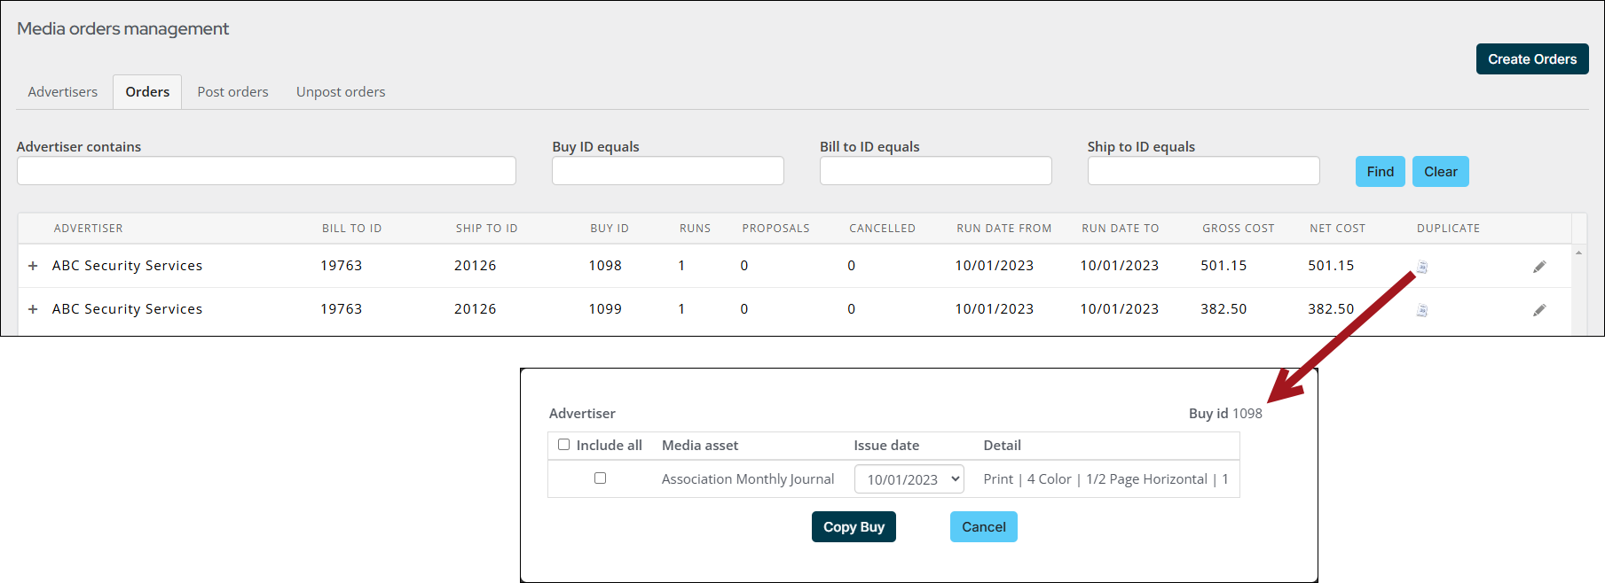Image resolution: width=1605 pixels, height=583 pixels.
Task: Go to the Unpost orders tab
Action: coord(341,92)
